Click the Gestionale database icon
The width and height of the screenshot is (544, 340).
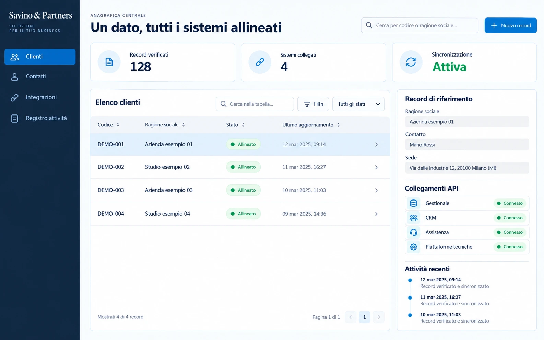point(414,203)
